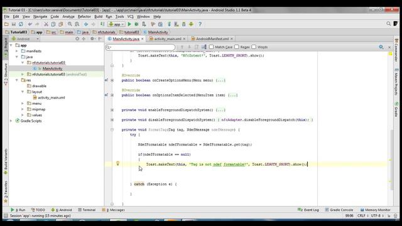Click the Debug app bug icon
This screenshot has height=226, width=402.
(x=137, y=24)
